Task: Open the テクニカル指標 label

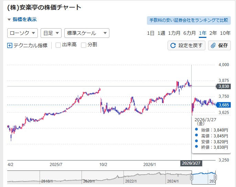Action: tap(30, 45)
